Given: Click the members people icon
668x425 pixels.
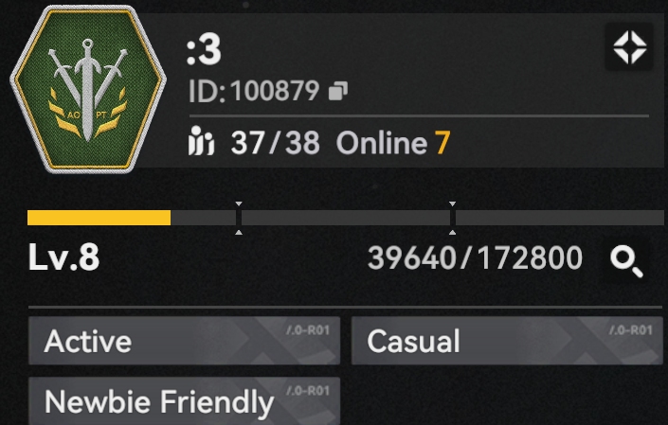Looking at the screenshot, I should [201, 141].
